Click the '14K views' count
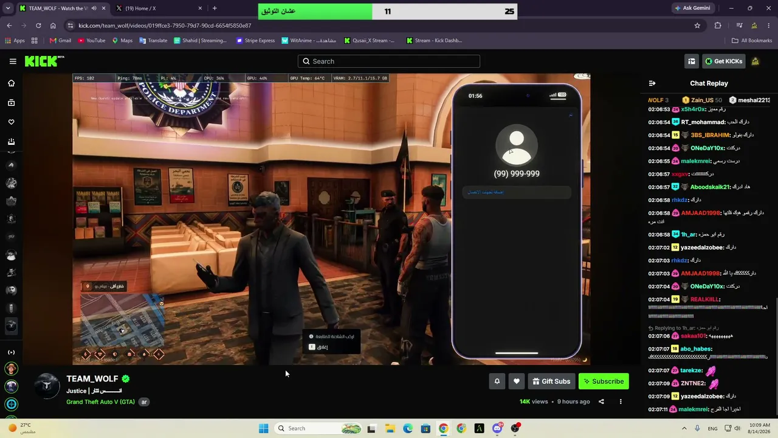The width and height of the screenshot is (778, 438). tap(534, 401)
